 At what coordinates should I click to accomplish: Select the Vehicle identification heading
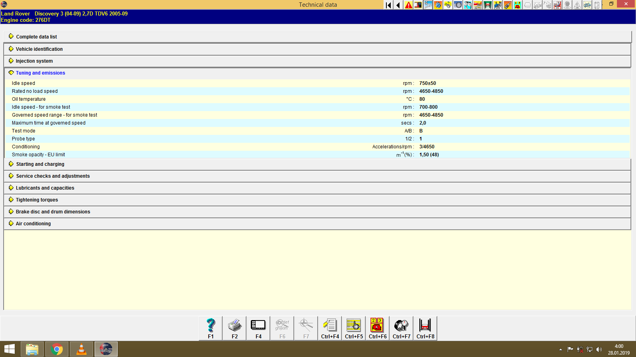[39, 49]
